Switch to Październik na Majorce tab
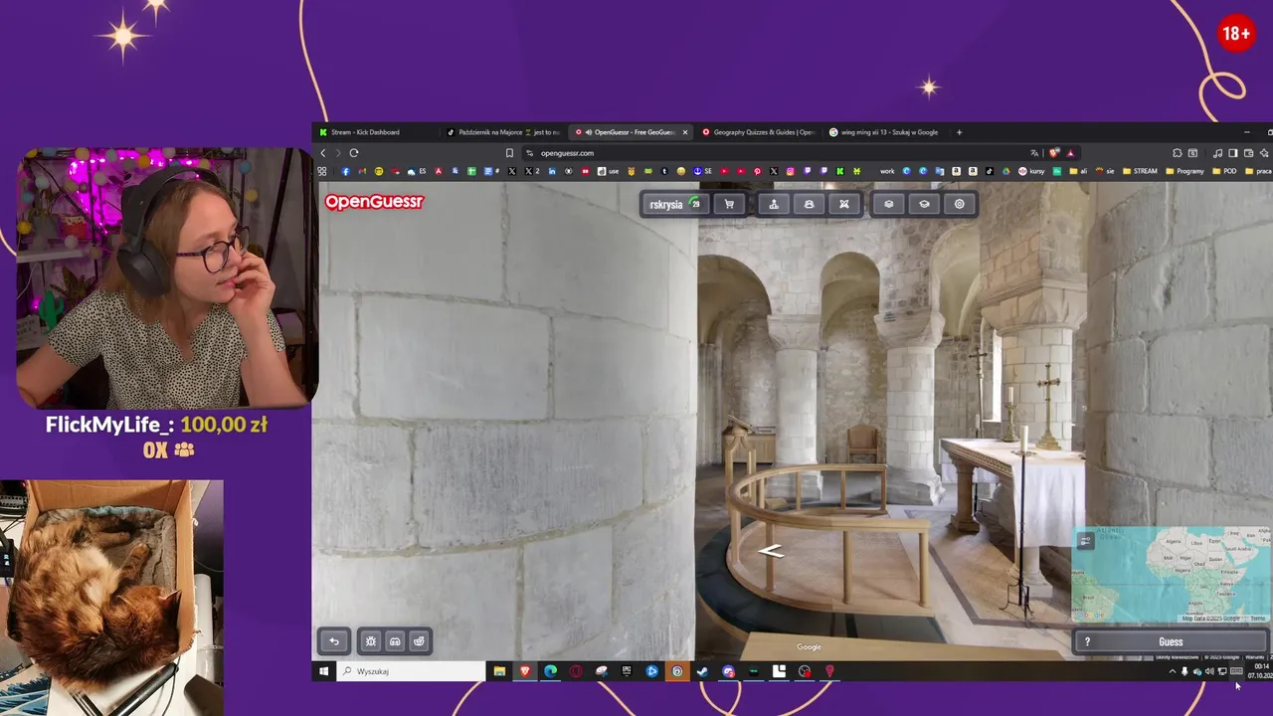Screen dimensions: 1273x716 coord(502,132)
